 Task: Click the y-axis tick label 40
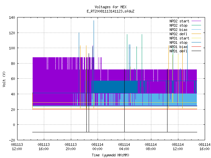[x=13, y=94]
